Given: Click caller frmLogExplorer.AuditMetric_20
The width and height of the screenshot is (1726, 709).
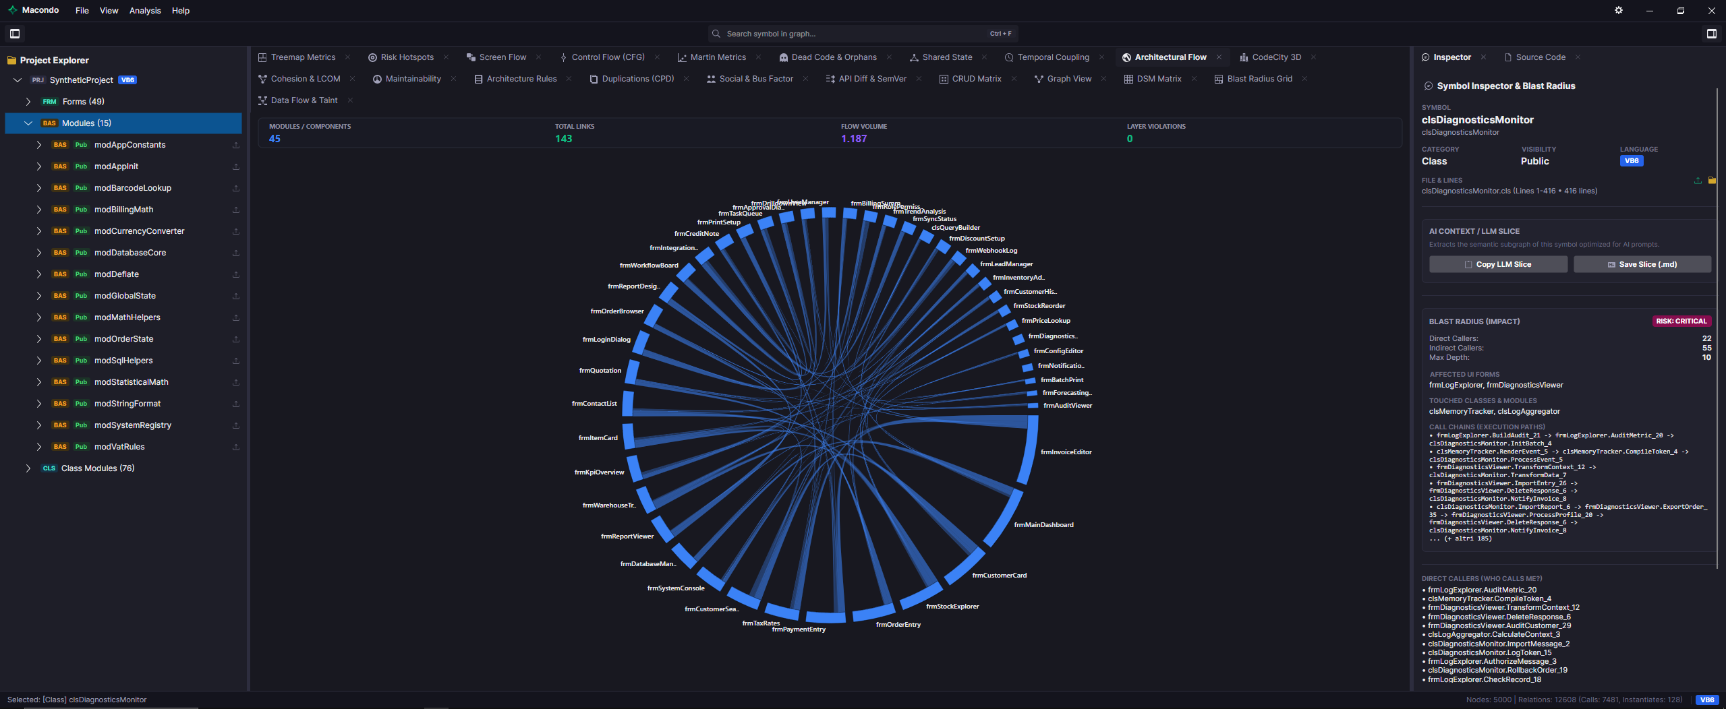Looking at the screenshot, I should [1482, 590].
